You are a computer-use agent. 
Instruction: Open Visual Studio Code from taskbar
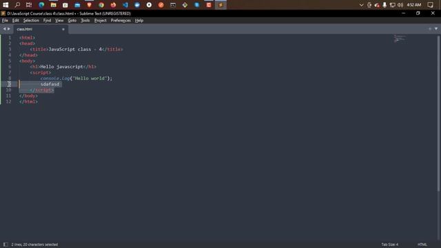[125, 5]
